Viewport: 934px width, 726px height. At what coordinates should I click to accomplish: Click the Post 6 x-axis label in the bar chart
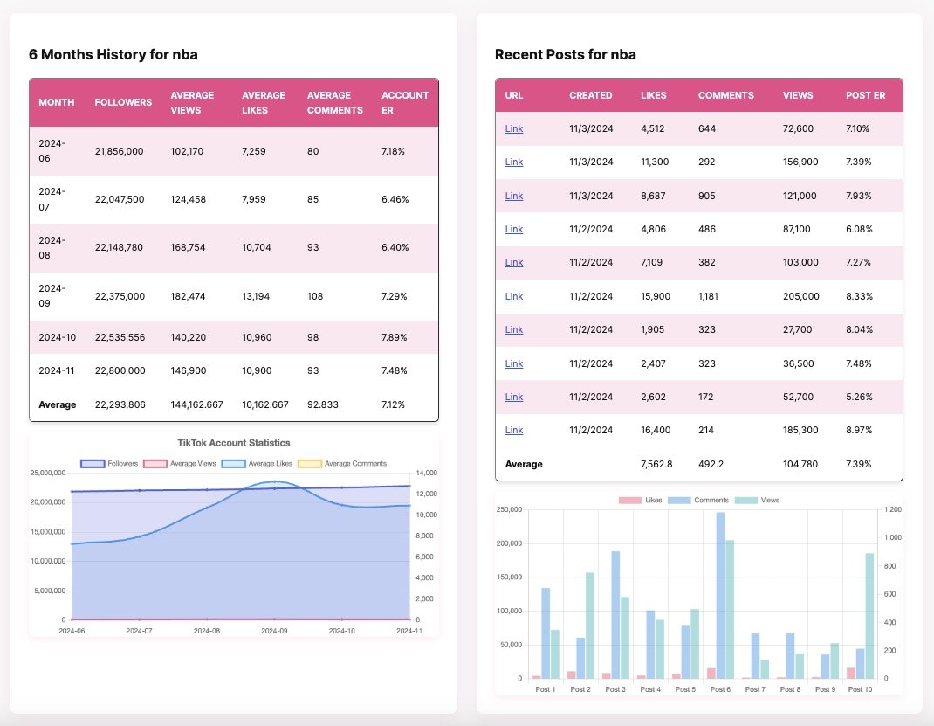(x=720, y=689)
